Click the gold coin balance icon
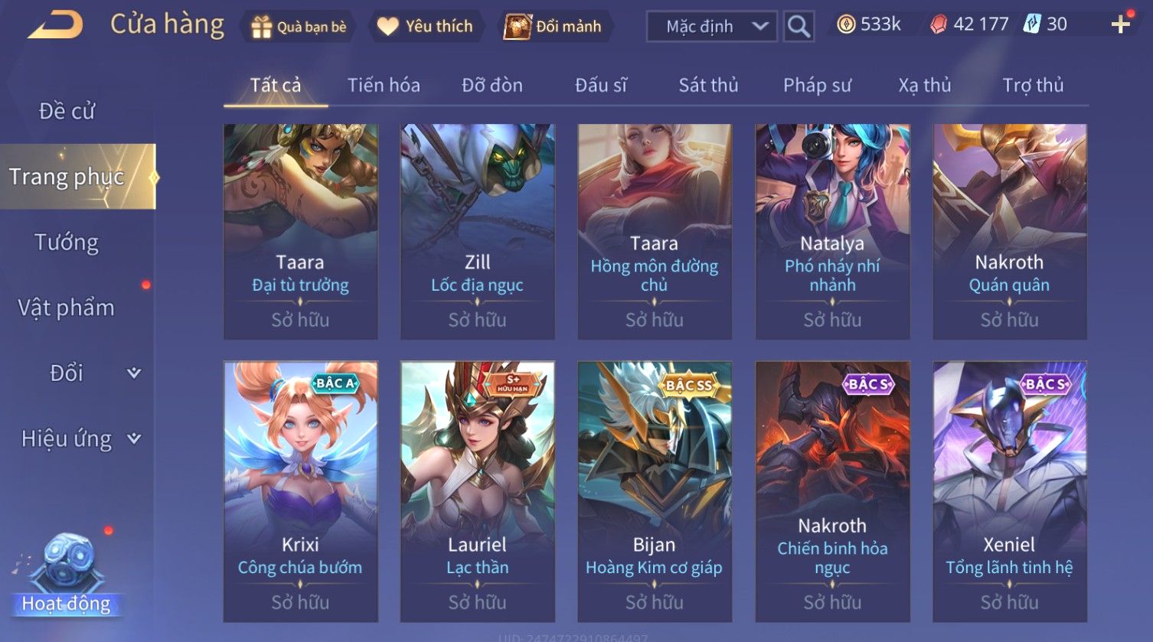The width and height of the screenshot is (1153, 642). 845,24
